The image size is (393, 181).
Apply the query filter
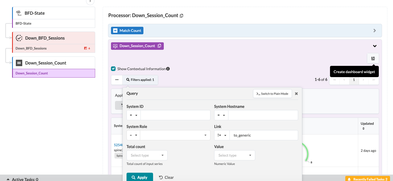(x=140, y=177)
